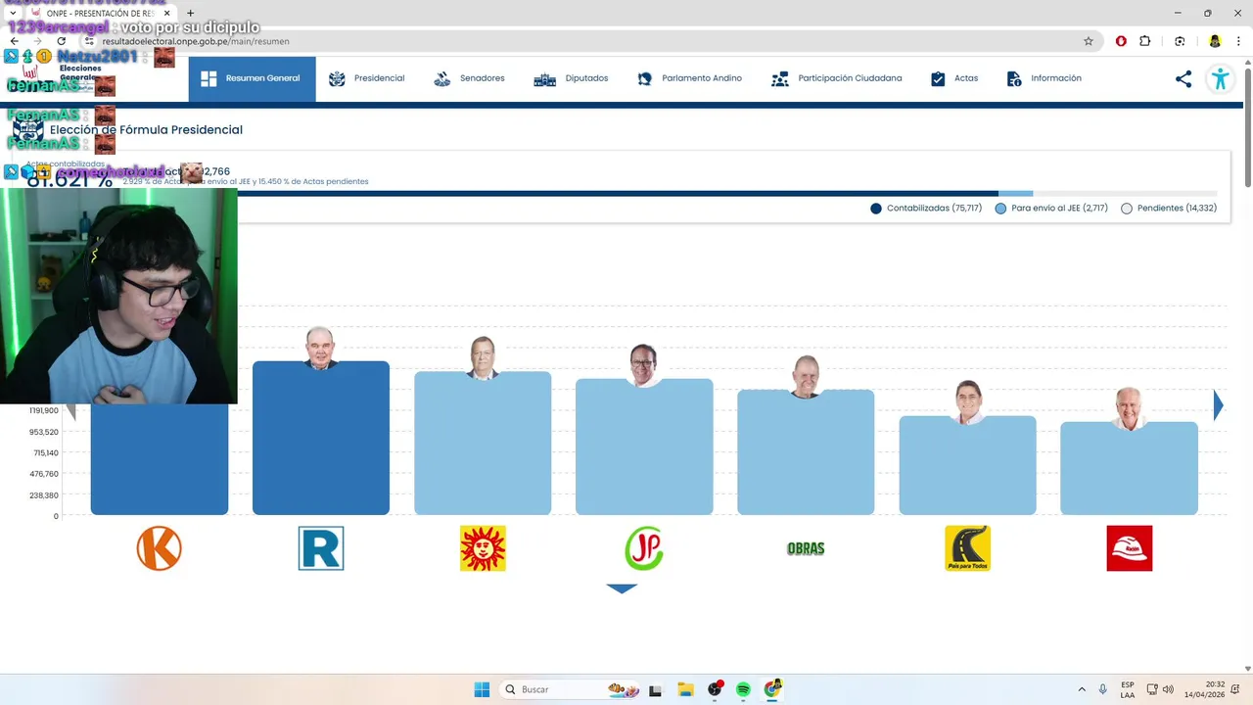Open File Explorer from the taskbar

685,689
